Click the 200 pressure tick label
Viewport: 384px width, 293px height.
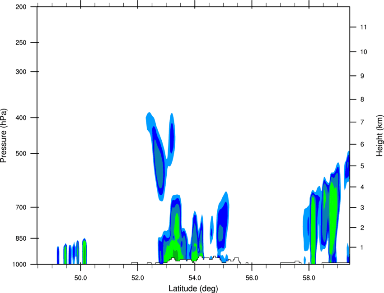(21, 7)
